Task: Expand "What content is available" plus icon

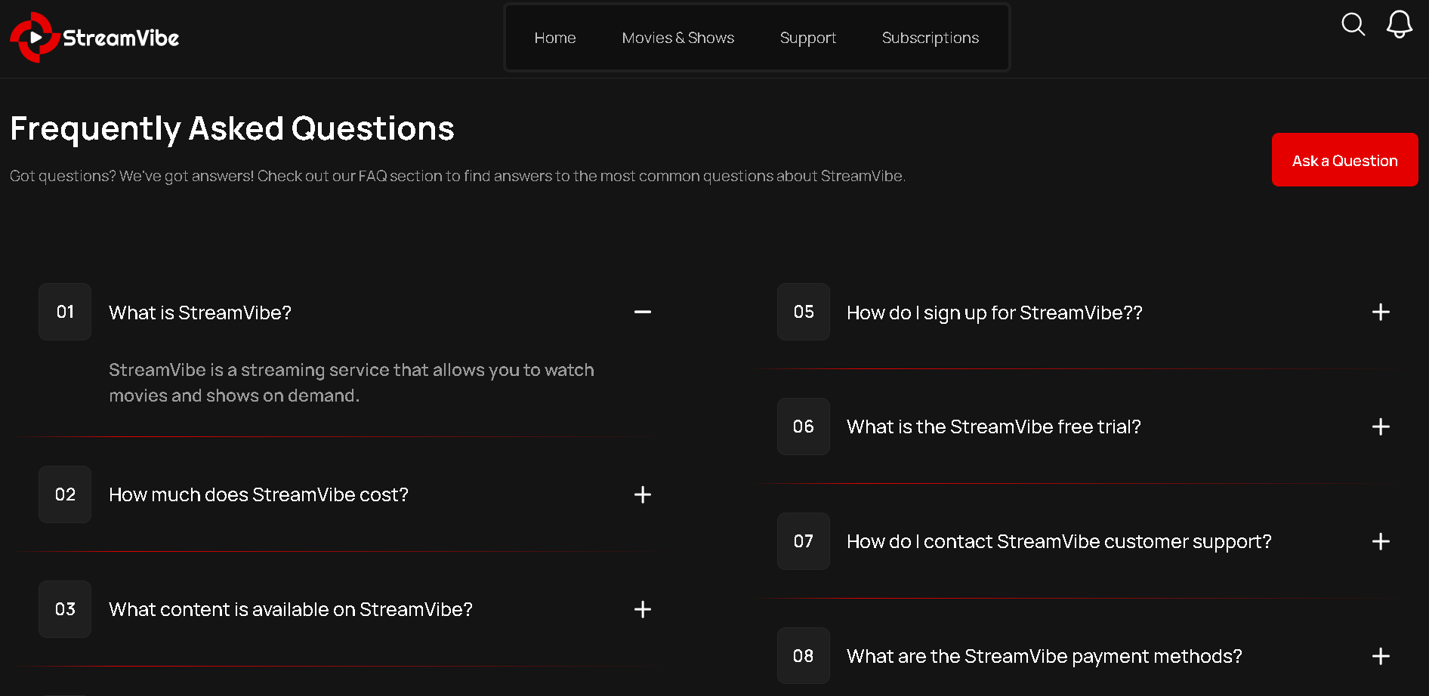Action: click(x=643, y=609)
